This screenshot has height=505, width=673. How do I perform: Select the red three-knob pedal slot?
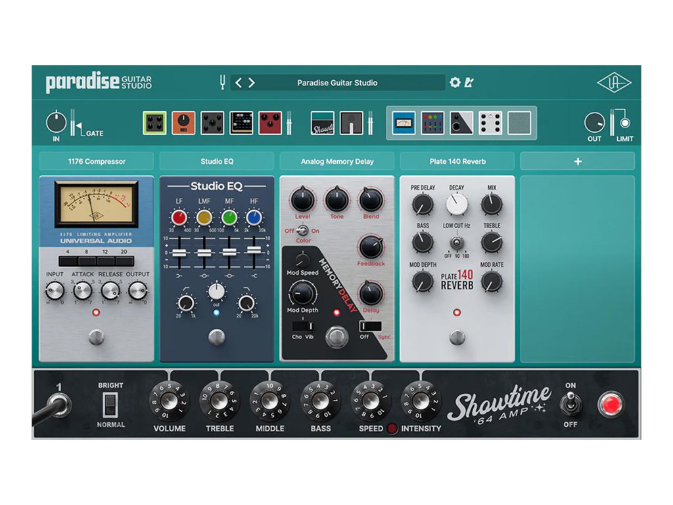pos(270,123)
